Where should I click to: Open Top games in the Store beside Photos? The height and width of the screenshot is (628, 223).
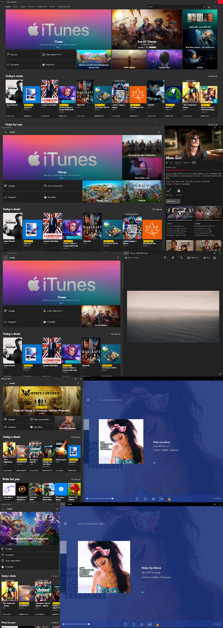(22, 322)
